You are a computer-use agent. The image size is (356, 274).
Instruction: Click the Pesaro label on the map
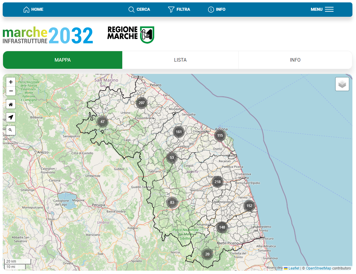tap(155, 85)
